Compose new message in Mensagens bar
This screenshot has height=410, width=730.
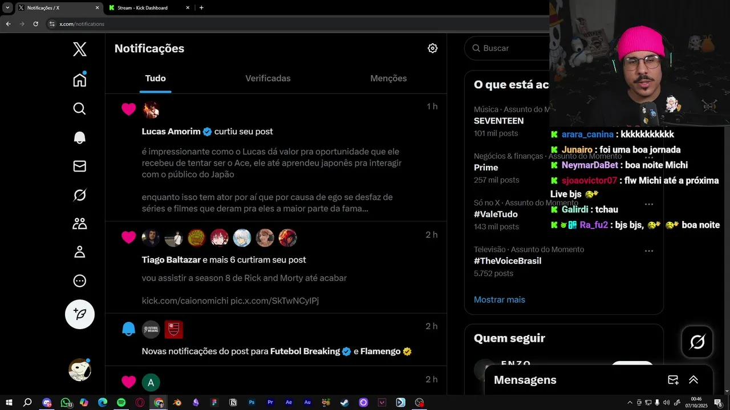(x=673, y=380)
